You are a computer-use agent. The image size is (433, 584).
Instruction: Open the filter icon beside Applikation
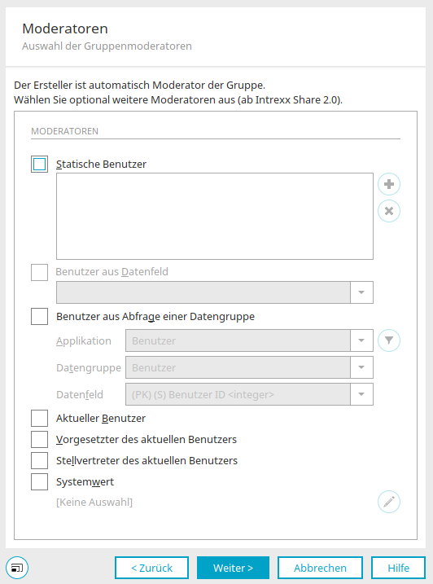[389, 340]
